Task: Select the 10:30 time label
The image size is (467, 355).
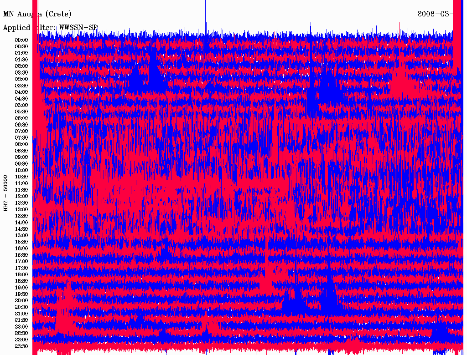Action: point(21,177)
